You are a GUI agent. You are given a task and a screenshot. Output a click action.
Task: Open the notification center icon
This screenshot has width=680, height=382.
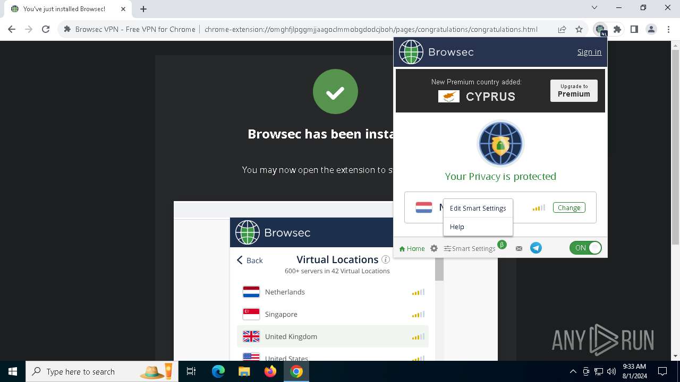tap(662, 371)
